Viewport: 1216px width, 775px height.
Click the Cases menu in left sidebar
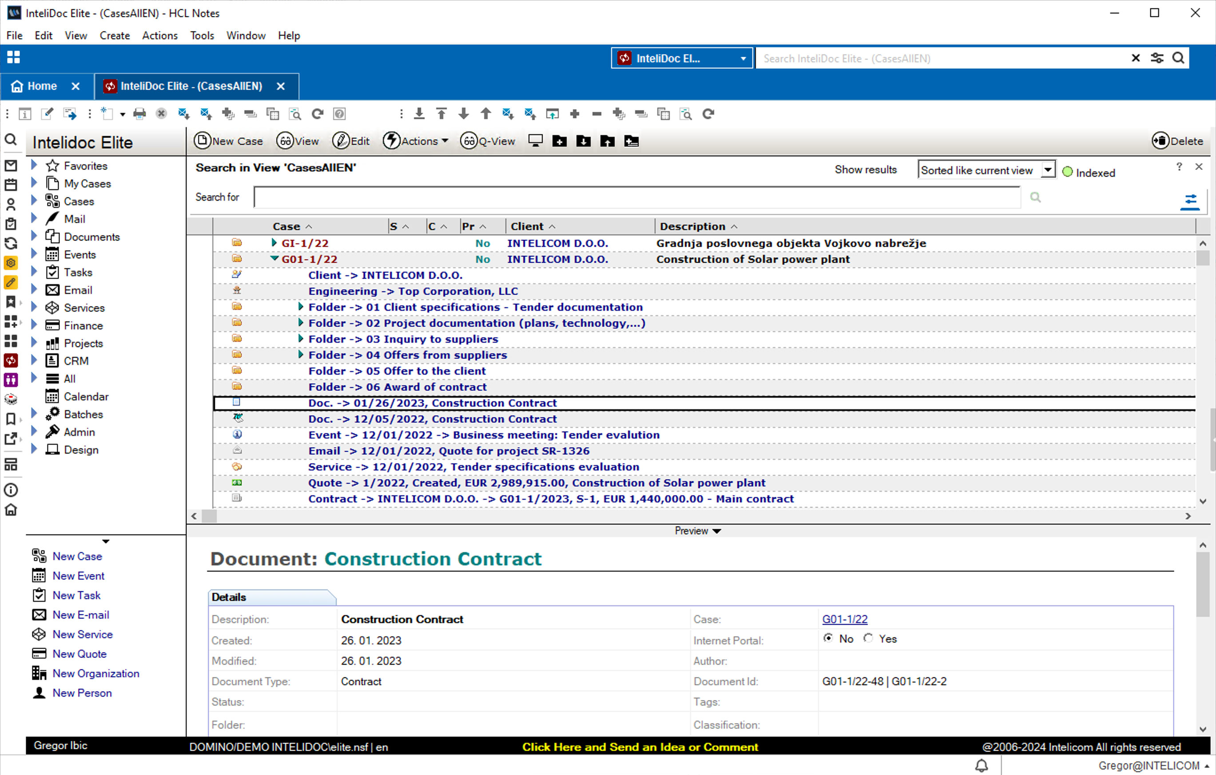point(79,201)
